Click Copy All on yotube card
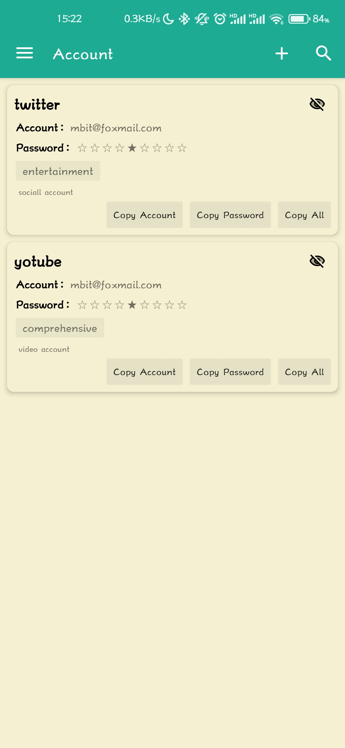Image resolution: width=345 pixels, height=748 pixels. click(304, 372)
